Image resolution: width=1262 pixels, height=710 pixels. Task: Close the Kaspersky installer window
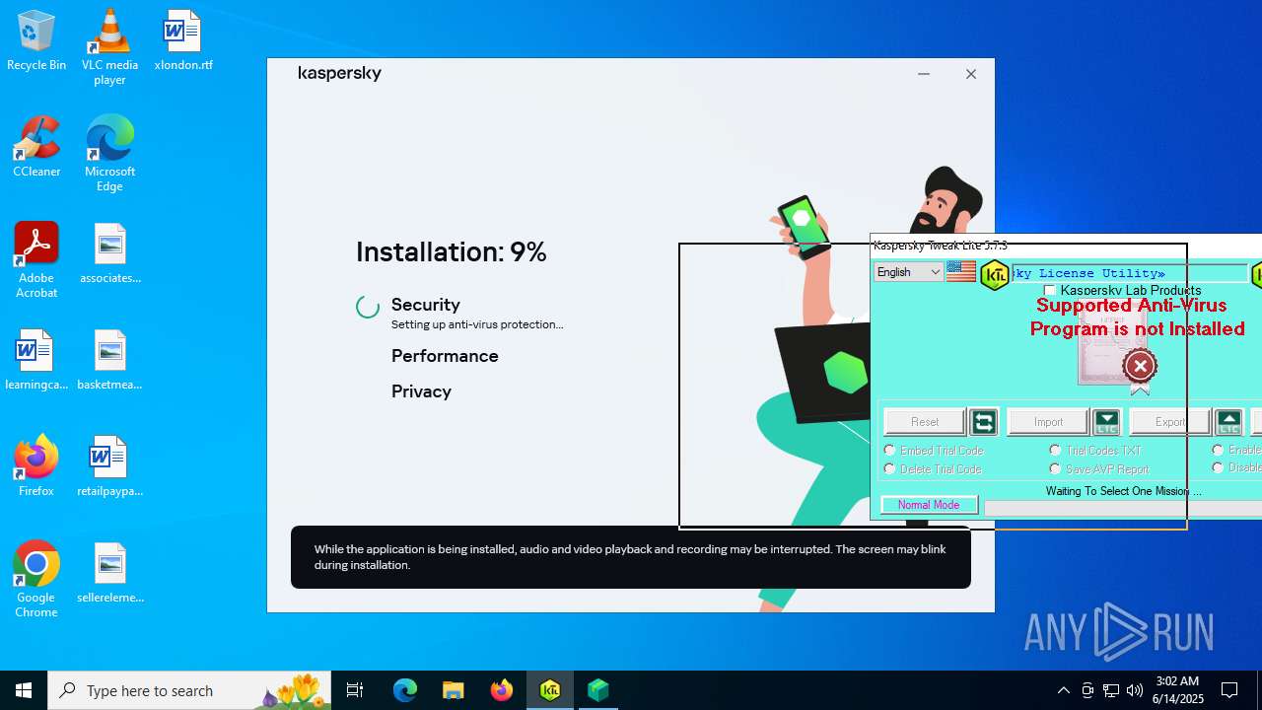click(x=971, y=74)
